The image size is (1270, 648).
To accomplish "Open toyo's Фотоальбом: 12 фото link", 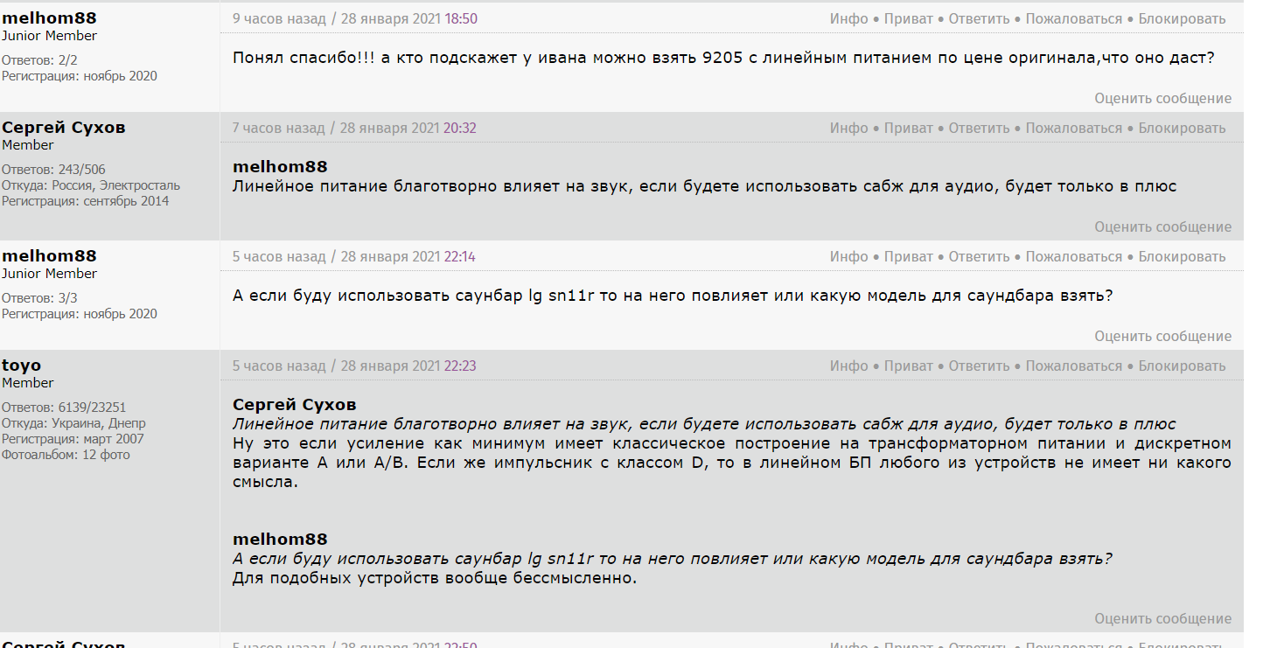I will point(66,455).
